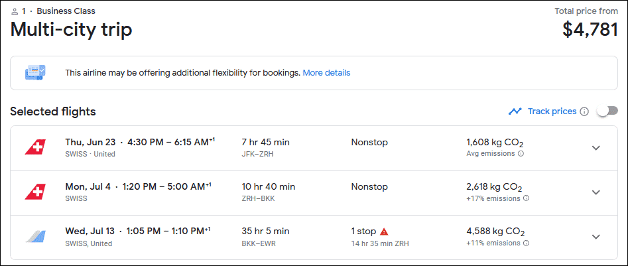Open the More details link
628x266 pixels.
(326, 72)
